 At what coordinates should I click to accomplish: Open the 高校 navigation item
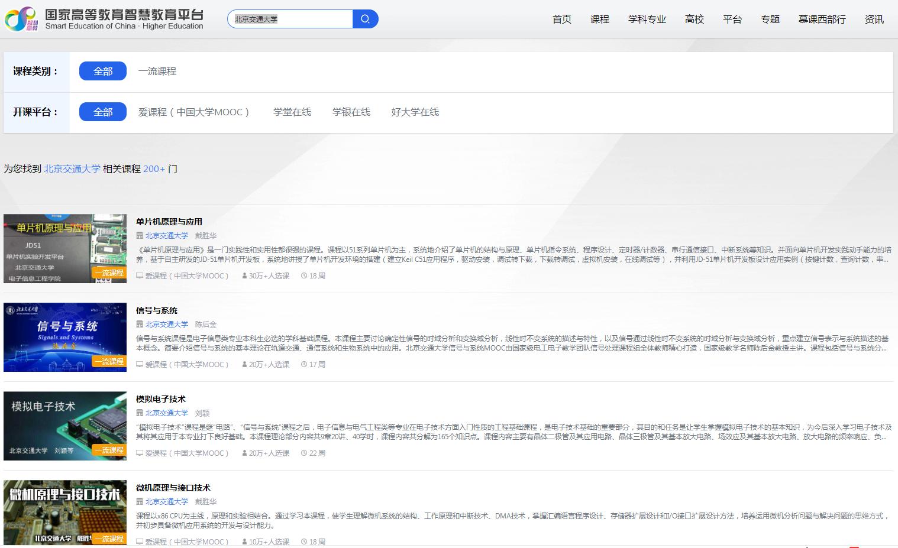[x=695, y=20]
